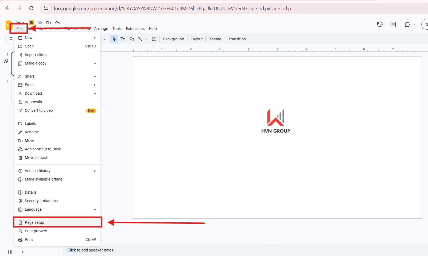The width and height of the screenshot is (428, 256).
Task: Open version history via clock icon
Action: pyautogui.click(x=380, y=24)
